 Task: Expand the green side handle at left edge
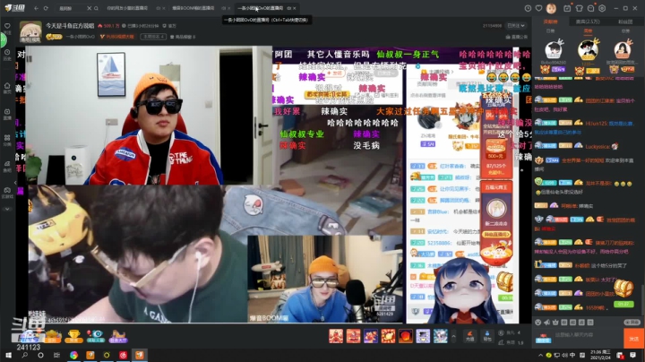coord(3,39)
